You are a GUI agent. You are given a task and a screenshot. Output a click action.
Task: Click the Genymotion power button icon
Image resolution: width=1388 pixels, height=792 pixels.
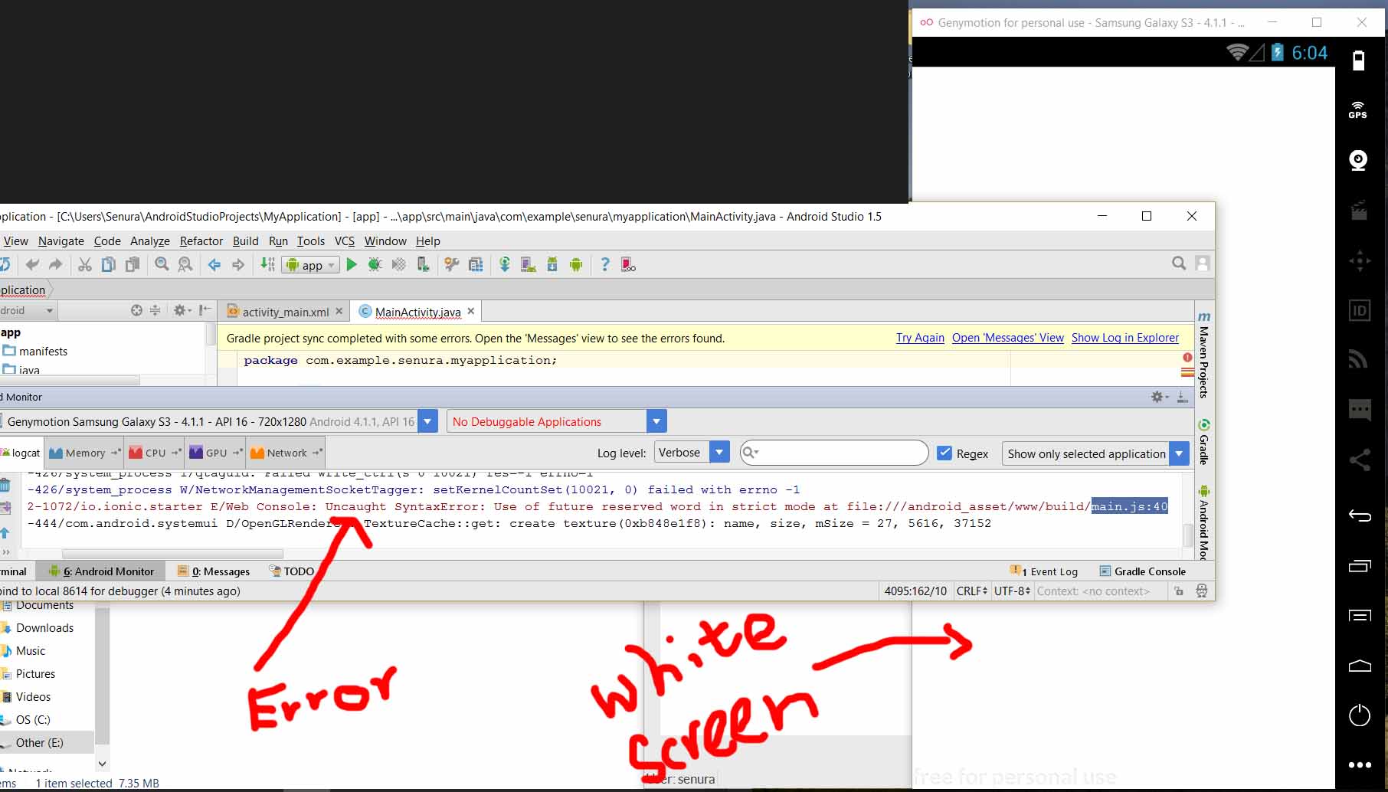coord(1360,715)
